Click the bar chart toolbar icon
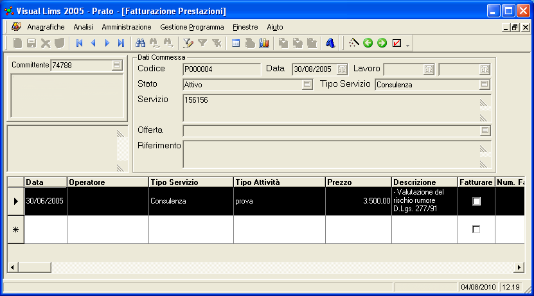The width and height of the screenshot is (534, 296). pos(264,43)
